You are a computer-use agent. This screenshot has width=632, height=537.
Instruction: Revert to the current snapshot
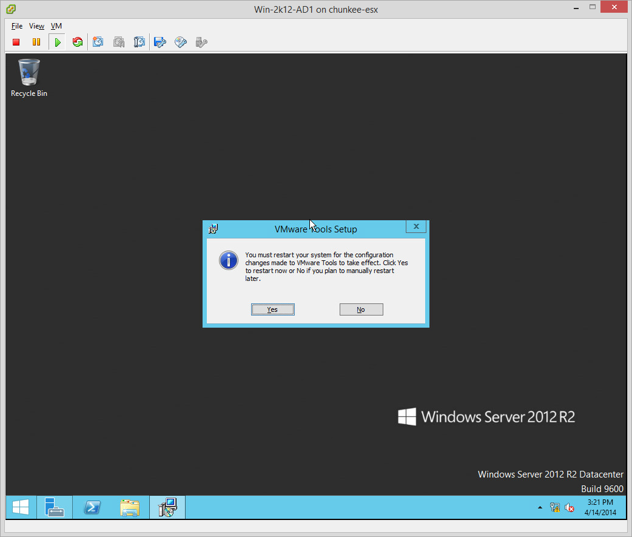119,42
